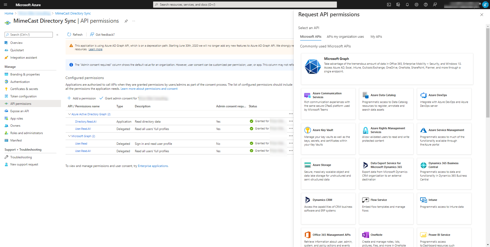Open more options for Microsoft Graph group
The image size is (490, 247).
point(291,136)
